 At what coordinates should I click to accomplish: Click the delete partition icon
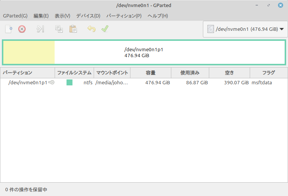click(x=22, y=29)
